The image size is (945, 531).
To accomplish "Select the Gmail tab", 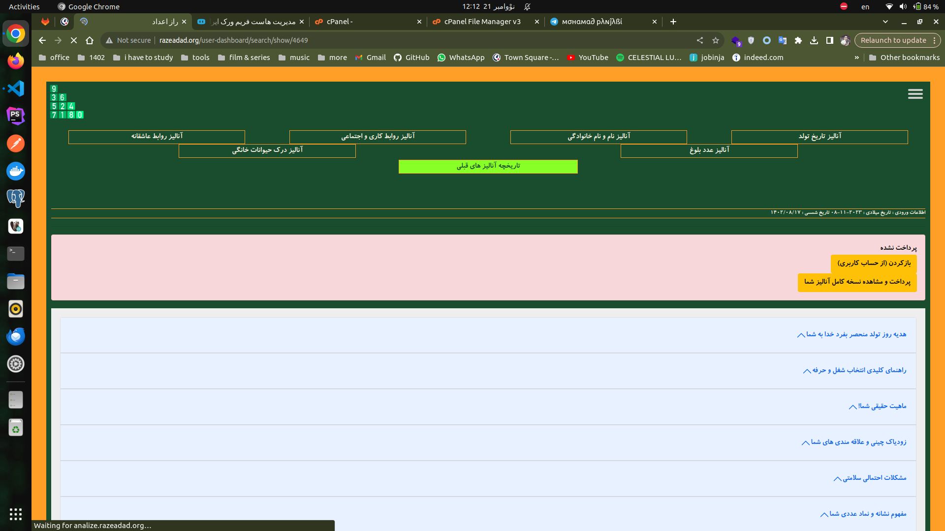I will click(377, 57).
